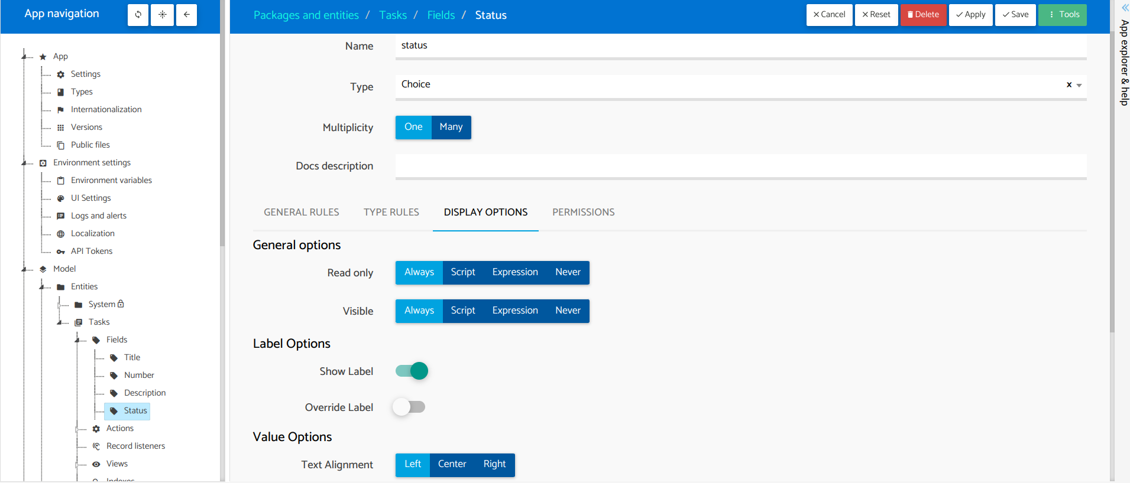Viewport: 1130px width, 483px height.
Task: Click the clipboard icon beside Environment variables
Action: pyautogui.click(x=61, y=181)
